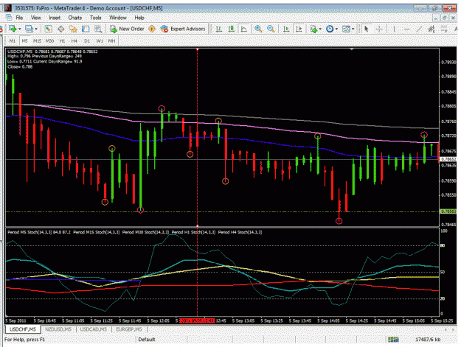Expand the Indicators dropdown arrow
The width and height of the screenshot is (461, 347).
point(320,29)
